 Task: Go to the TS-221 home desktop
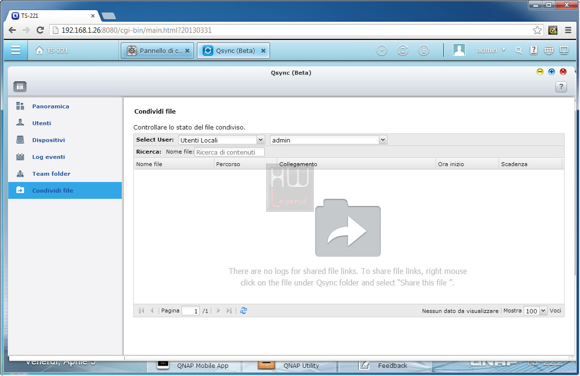click(x=52, y=51)
